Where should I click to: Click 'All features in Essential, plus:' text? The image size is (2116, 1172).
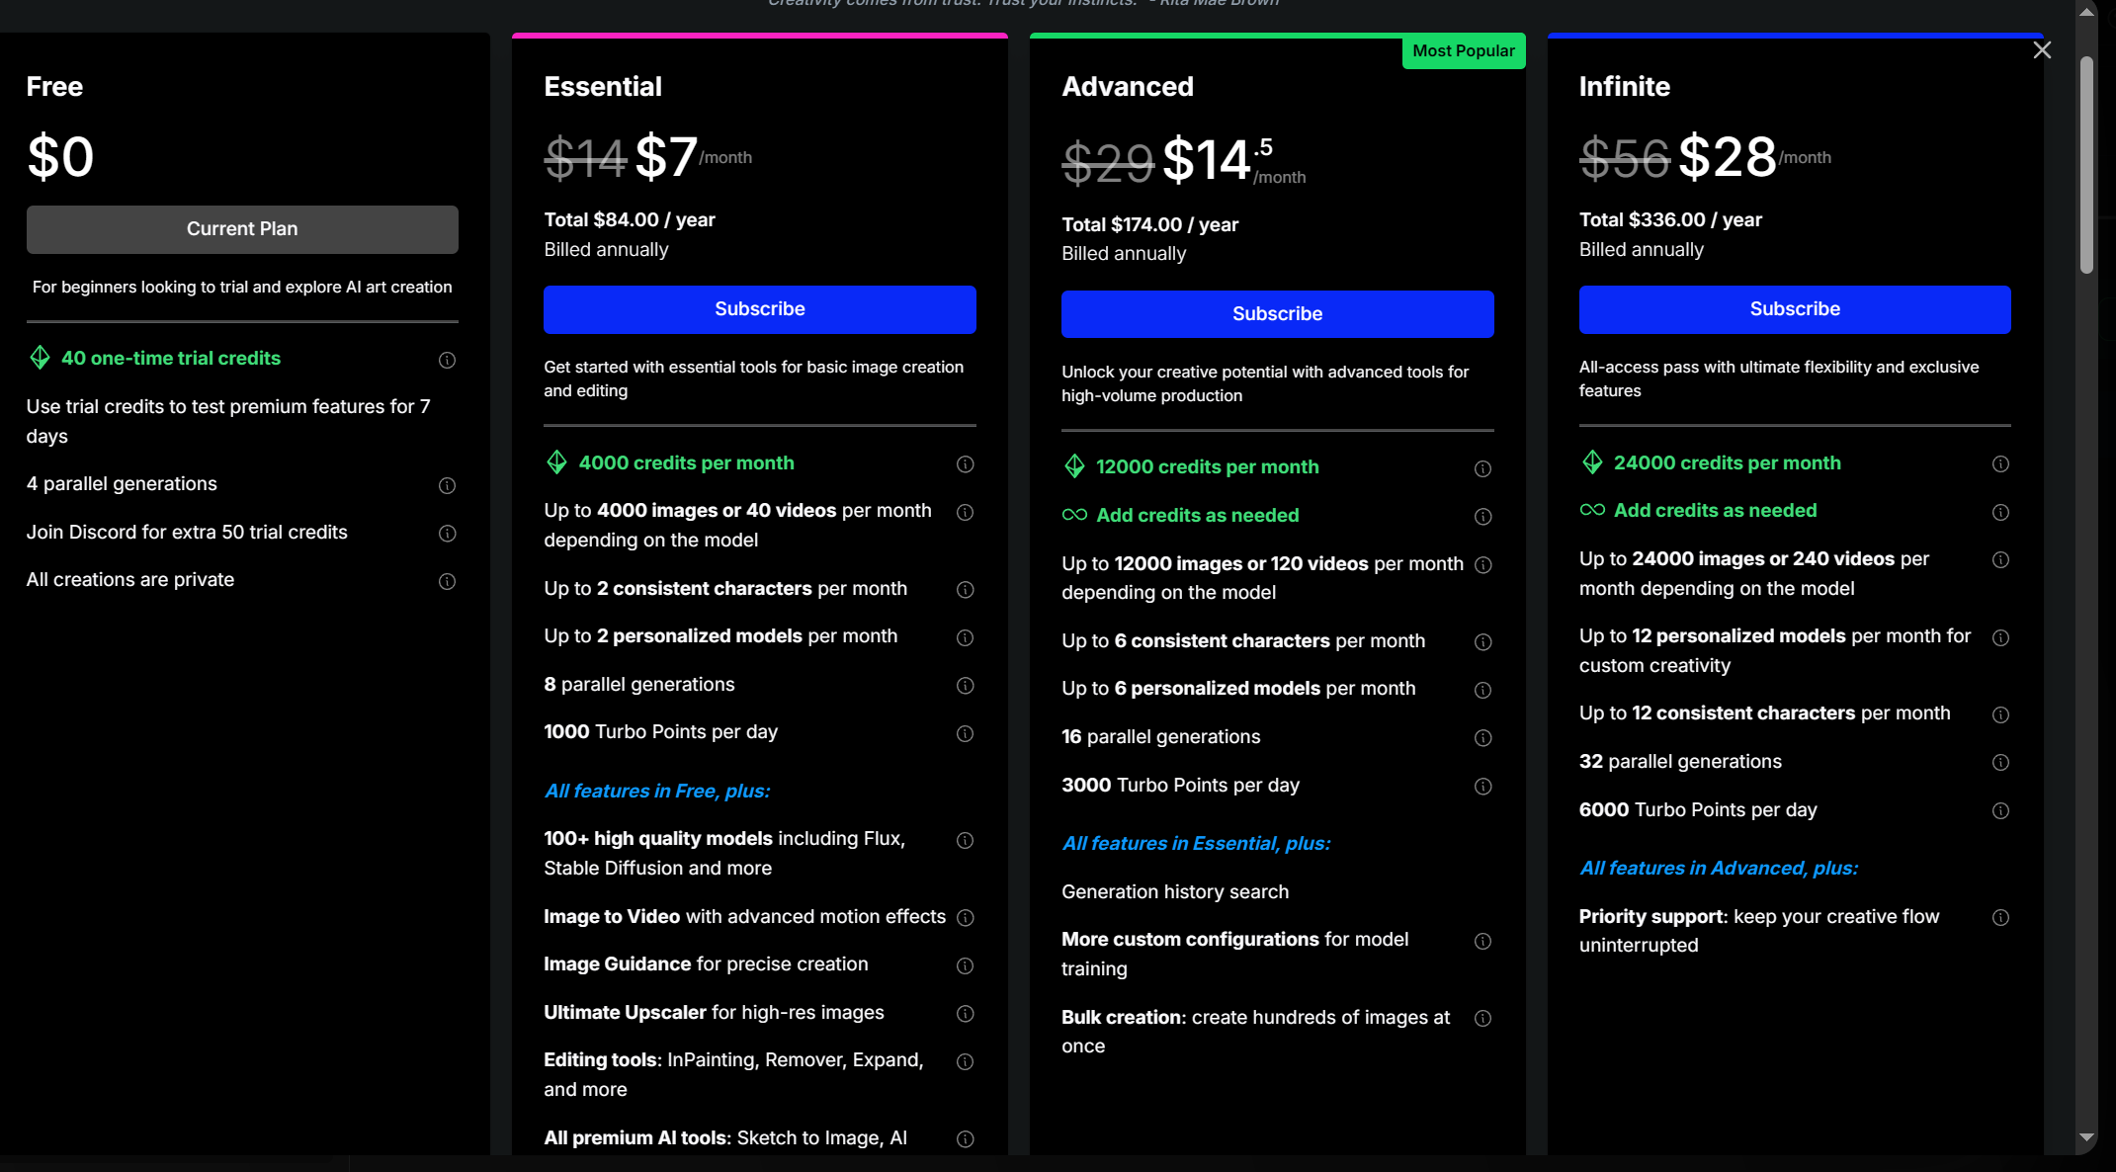(1196, 844)
